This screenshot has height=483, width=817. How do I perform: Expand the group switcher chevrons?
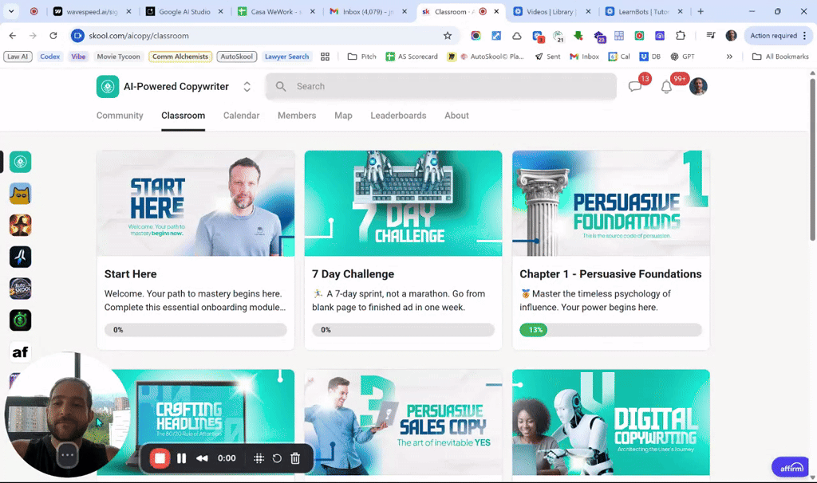point(247,87)
